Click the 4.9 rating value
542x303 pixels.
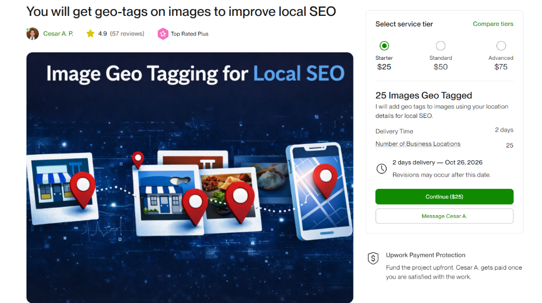coord(102,33)
